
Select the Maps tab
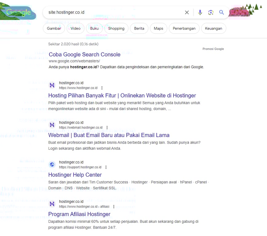[x=158, y=28]
